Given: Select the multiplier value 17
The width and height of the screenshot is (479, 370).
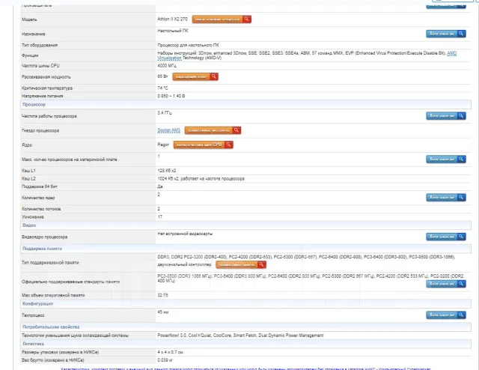Looking at the screenshot, I should coord(159,216).
